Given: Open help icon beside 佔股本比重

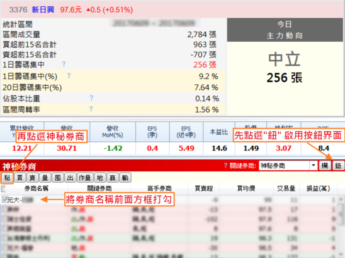Looking at the screenshot, I should [x=91, y=98].
